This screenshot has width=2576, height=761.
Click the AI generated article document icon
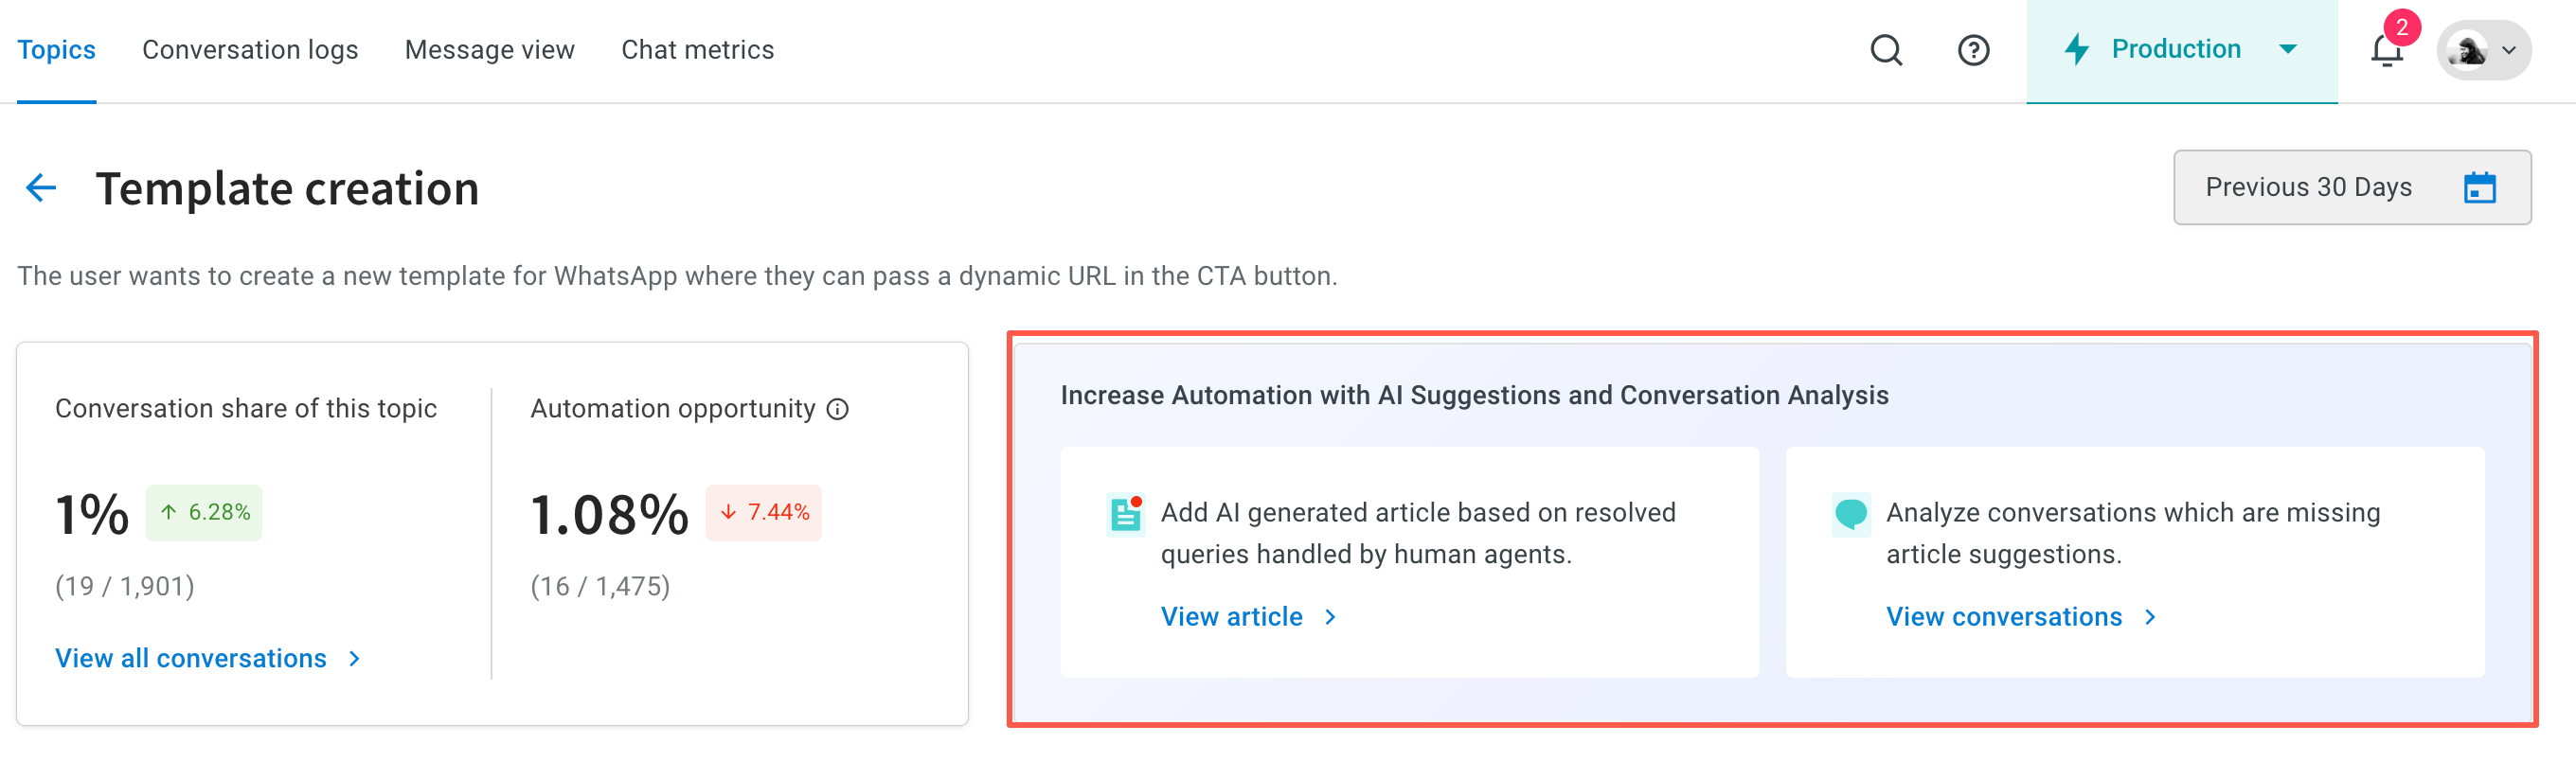click(1126, 514)
